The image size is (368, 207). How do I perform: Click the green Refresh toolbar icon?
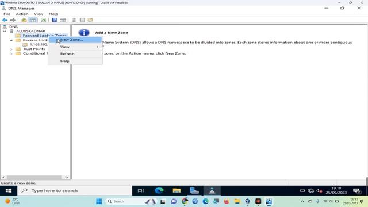[44, 20]
